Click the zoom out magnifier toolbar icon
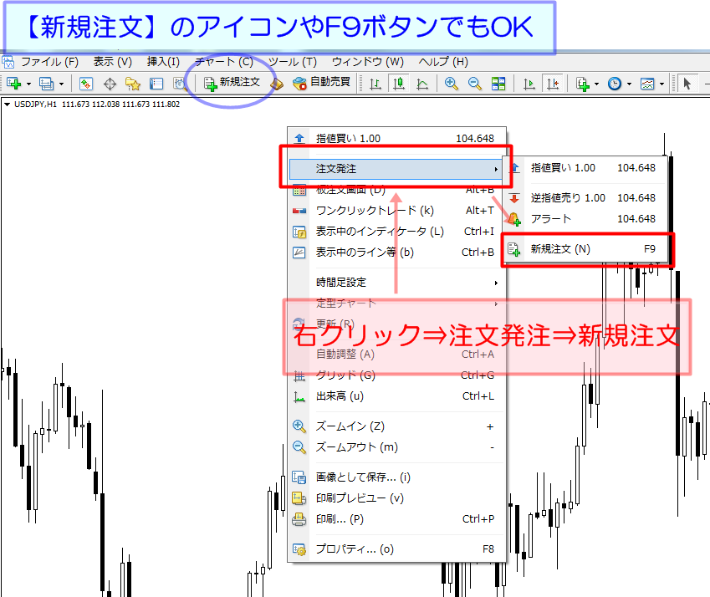The width and height of the screenshot is (710, 597). [x=474, y=84]
